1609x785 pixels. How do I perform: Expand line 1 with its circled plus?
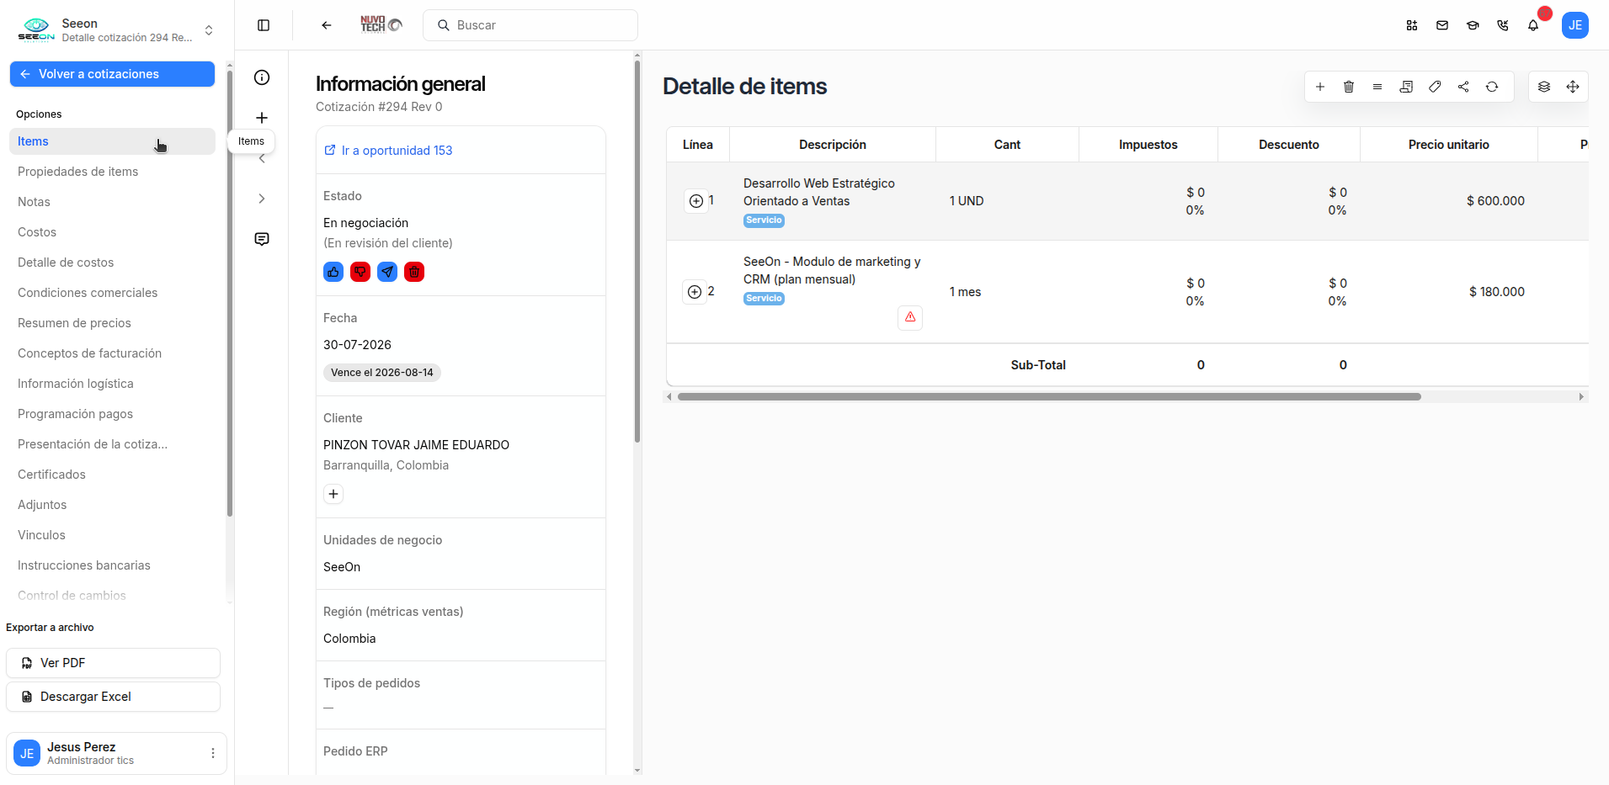(x=696, y=201)
